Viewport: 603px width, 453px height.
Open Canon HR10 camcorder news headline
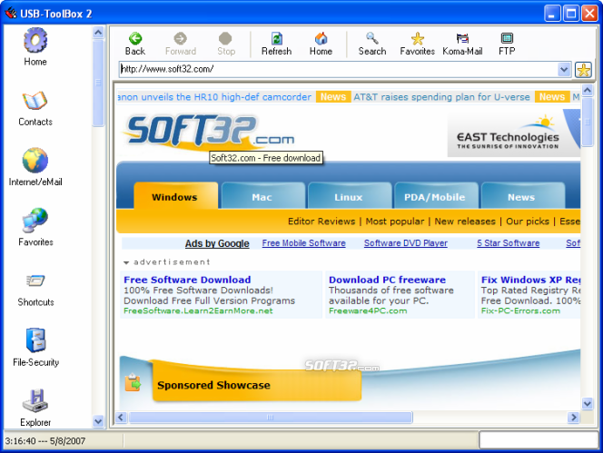pyautogui.click(x=214, y=97)
